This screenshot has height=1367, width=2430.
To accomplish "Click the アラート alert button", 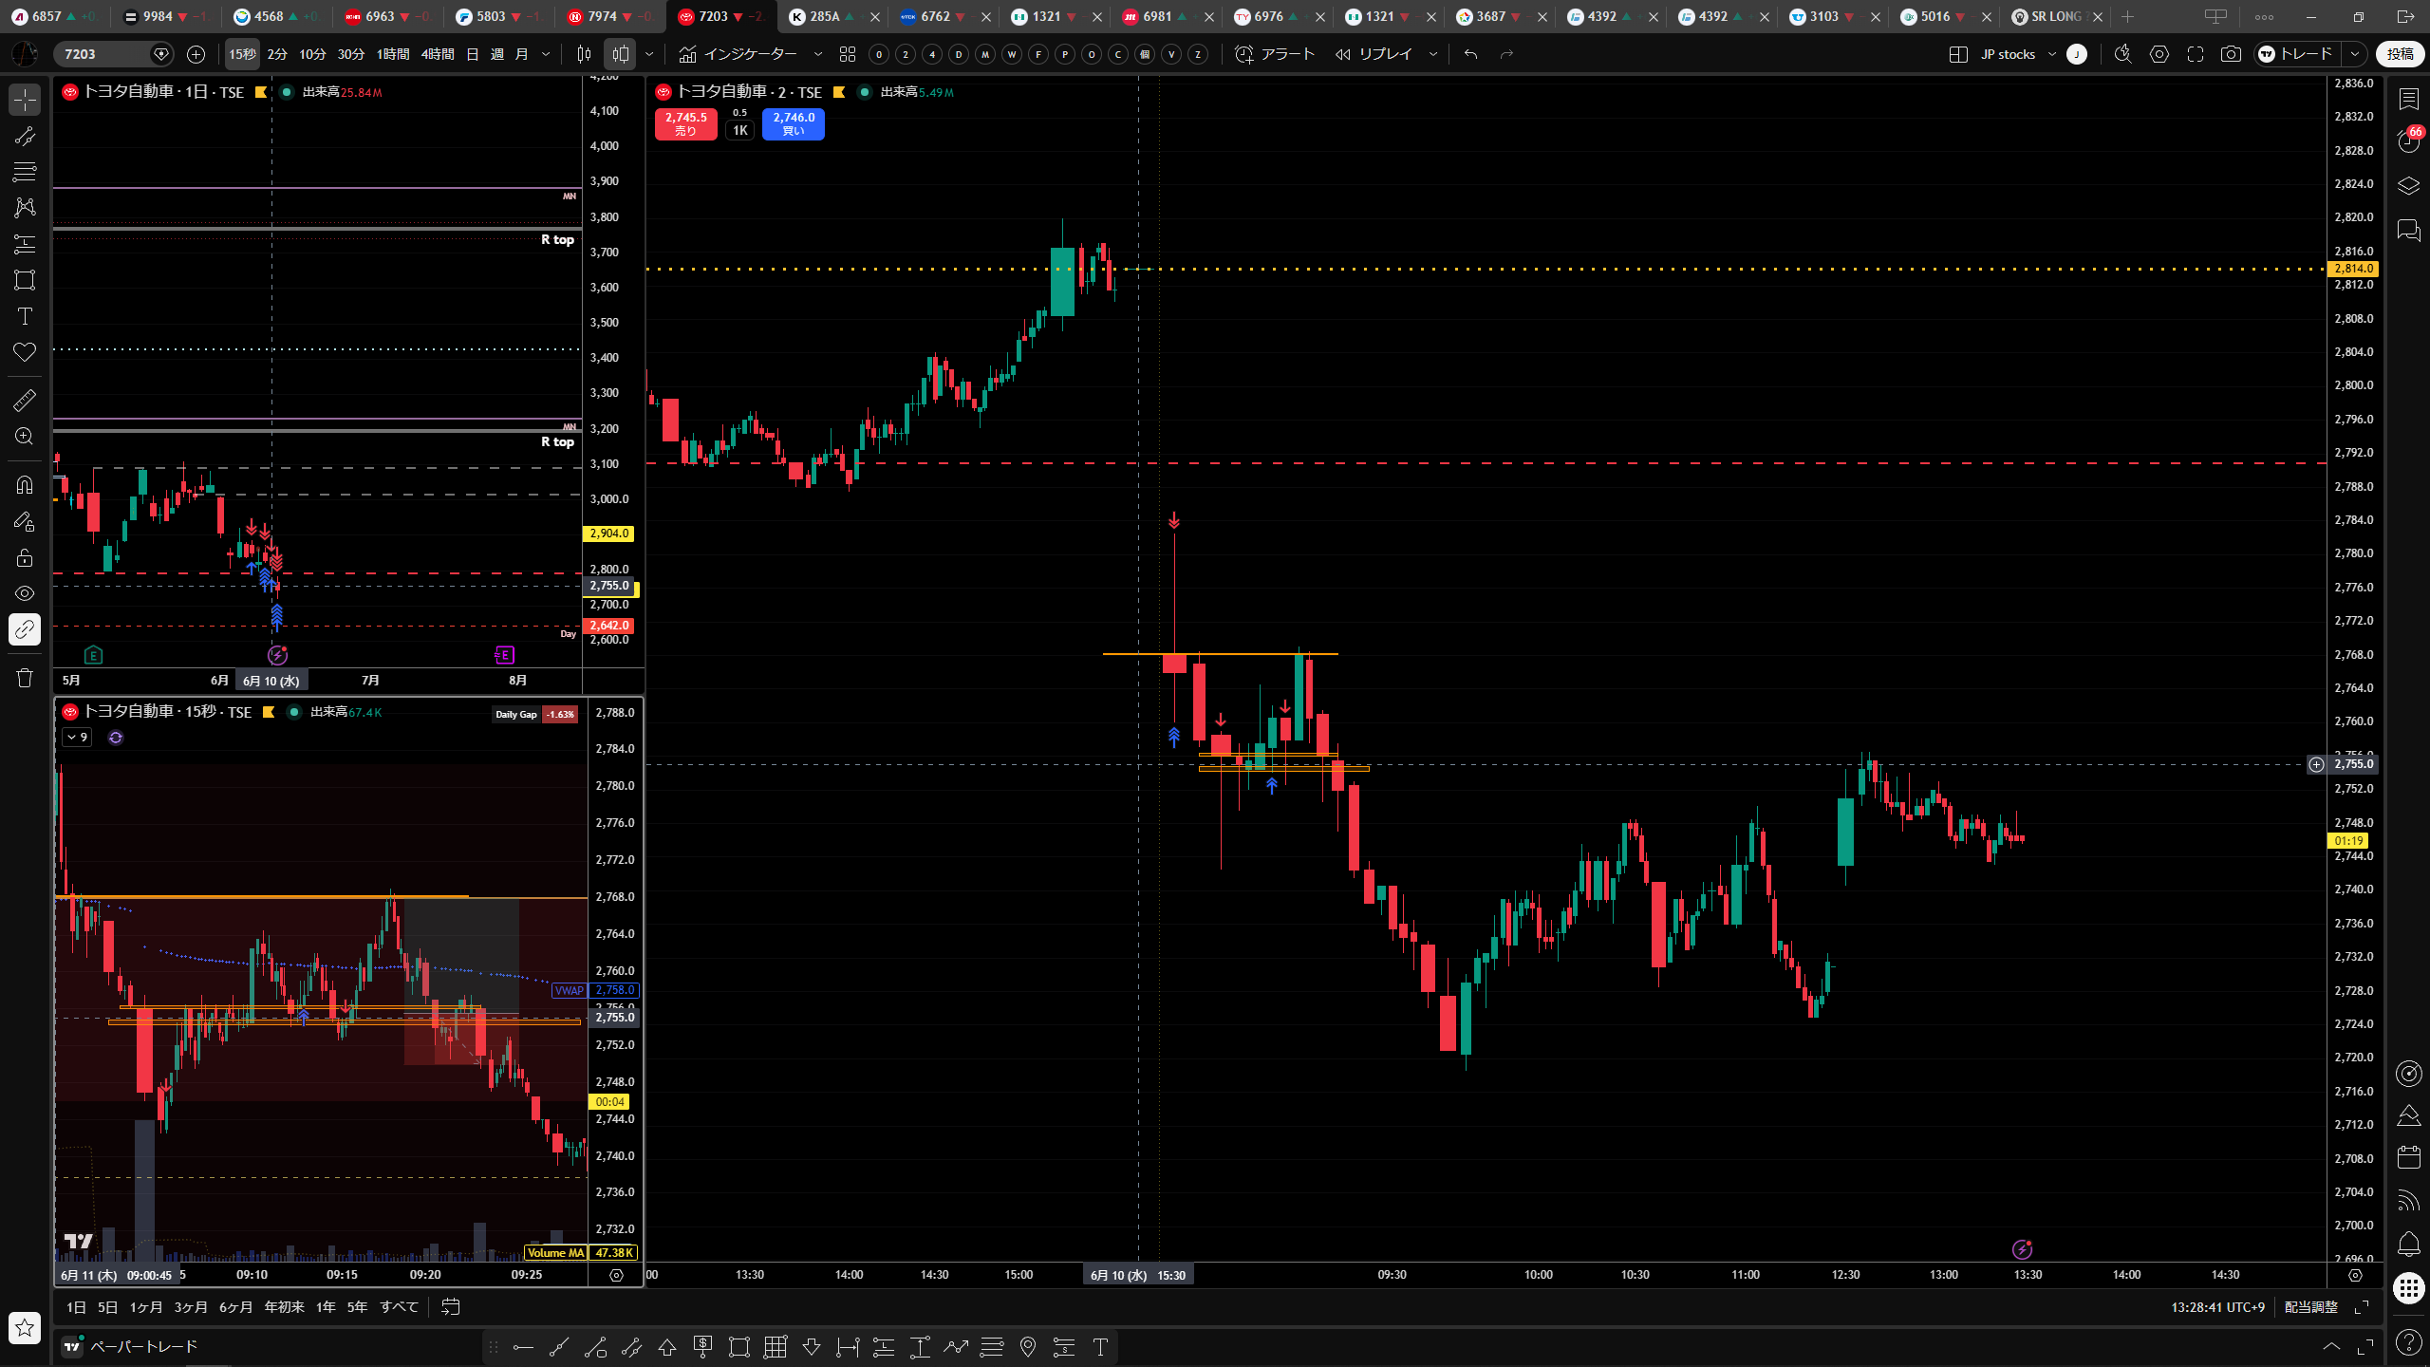I will tap(1275, 54).
